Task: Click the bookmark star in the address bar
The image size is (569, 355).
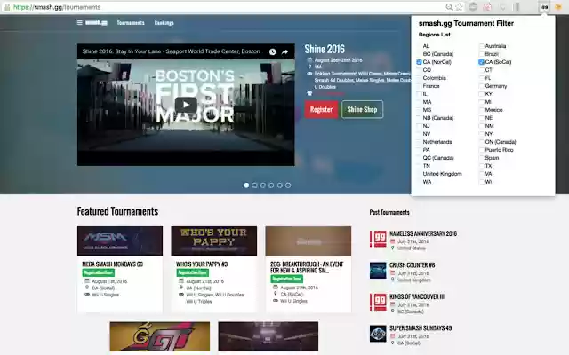Action: (x=459, y=7)
